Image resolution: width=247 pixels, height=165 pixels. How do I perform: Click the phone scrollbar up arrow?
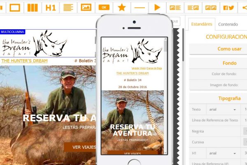point(165,39)
